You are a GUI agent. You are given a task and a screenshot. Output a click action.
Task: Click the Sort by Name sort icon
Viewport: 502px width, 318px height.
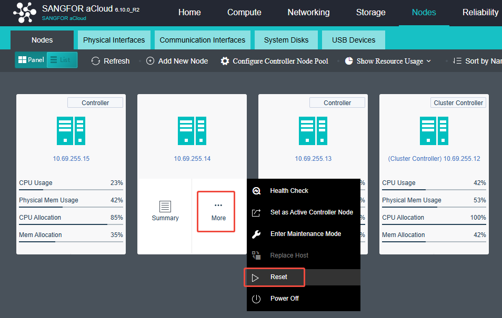(457, 61)
